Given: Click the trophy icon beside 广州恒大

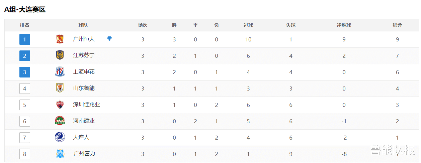Looking at the screenshot, I should (x=109, y=39).
